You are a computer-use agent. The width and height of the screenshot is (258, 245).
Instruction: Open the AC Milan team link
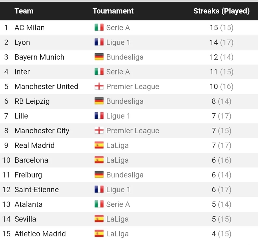coord(30,28)
